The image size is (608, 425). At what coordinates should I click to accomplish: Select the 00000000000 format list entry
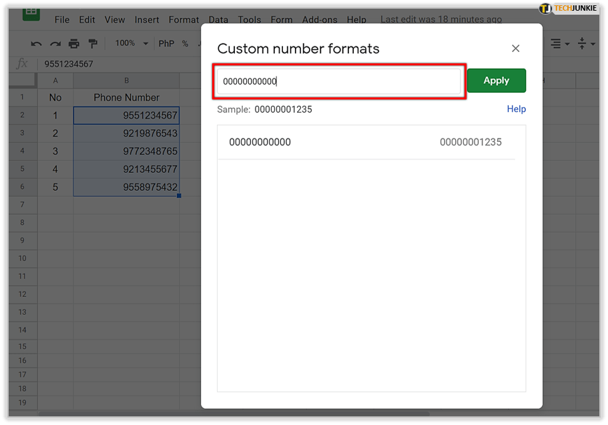click(x=366, y=142)
